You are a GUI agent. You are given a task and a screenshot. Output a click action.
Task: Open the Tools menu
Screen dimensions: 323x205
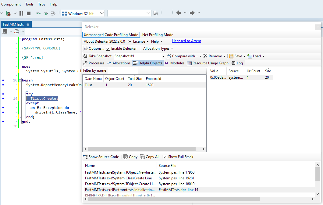point(30,4)
